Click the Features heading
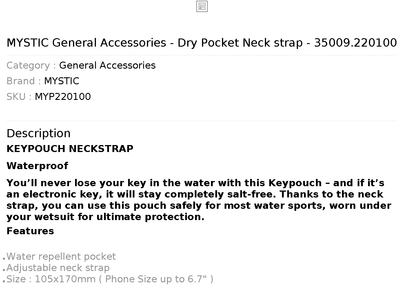Screen dimensions: 404x291 pos(30,231)
